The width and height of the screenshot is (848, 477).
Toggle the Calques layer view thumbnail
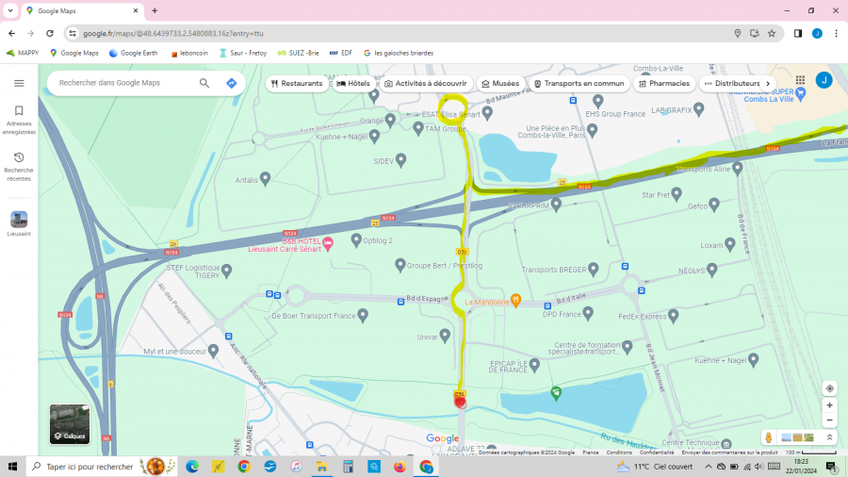point(70,423)
